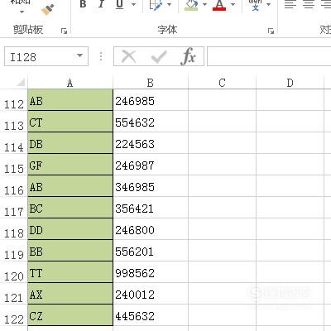This screenshot has width=331, height=331.
Task: Click into the formula bar
Action: pos(269,56)
